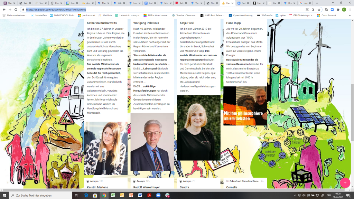
Task: Open Hans Rupp's philosophiere image
Action: (245, 106)
